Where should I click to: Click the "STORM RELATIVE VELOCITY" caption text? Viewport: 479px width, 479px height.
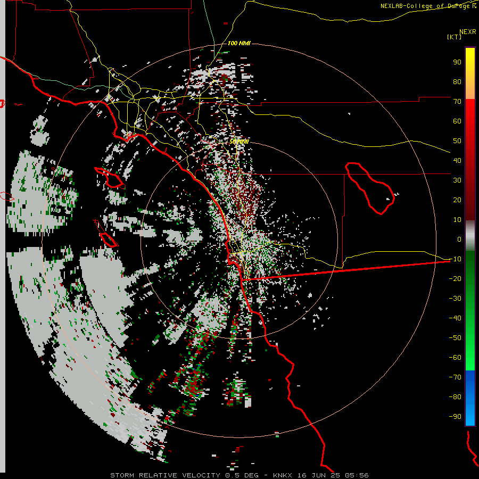coord(165,475)
